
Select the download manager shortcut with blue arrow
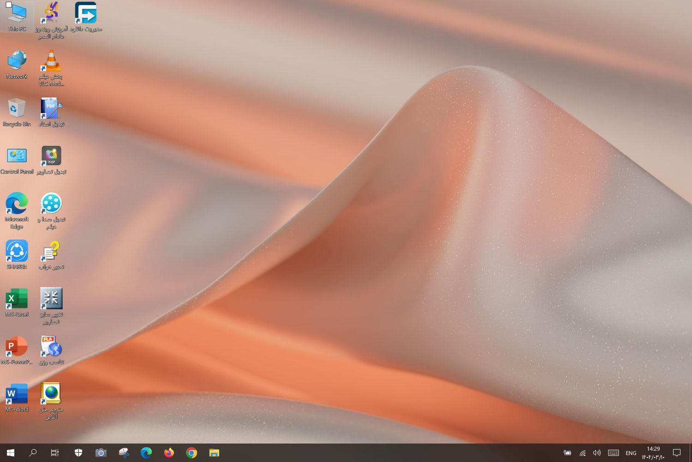pyautogui.click(x=86, y=17)
